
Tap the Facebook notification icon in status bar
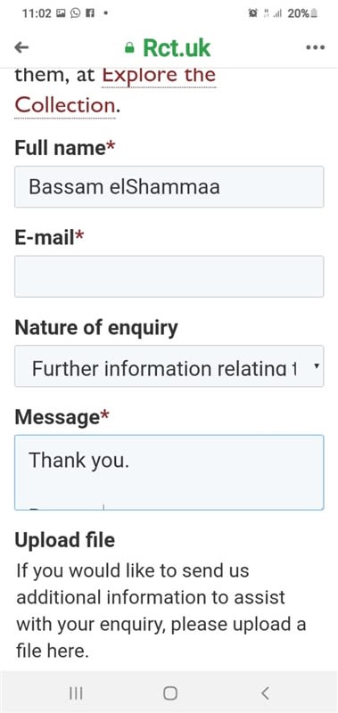click(x=89, y=13)
